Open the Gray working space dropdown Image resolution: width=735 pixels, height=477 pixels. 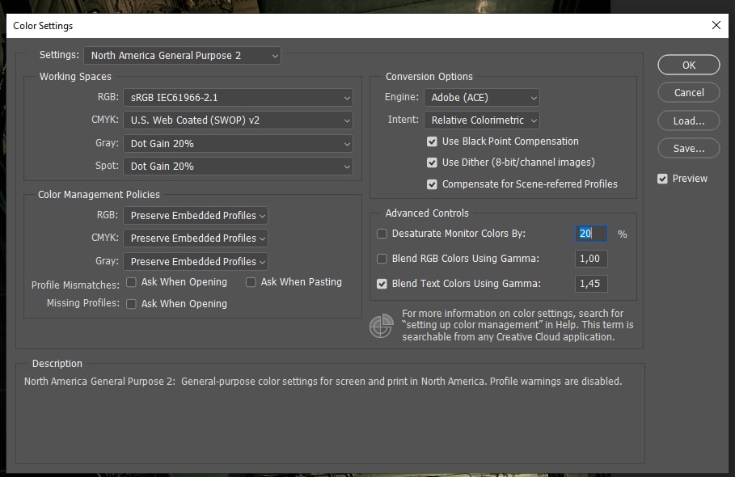[238, 143]
